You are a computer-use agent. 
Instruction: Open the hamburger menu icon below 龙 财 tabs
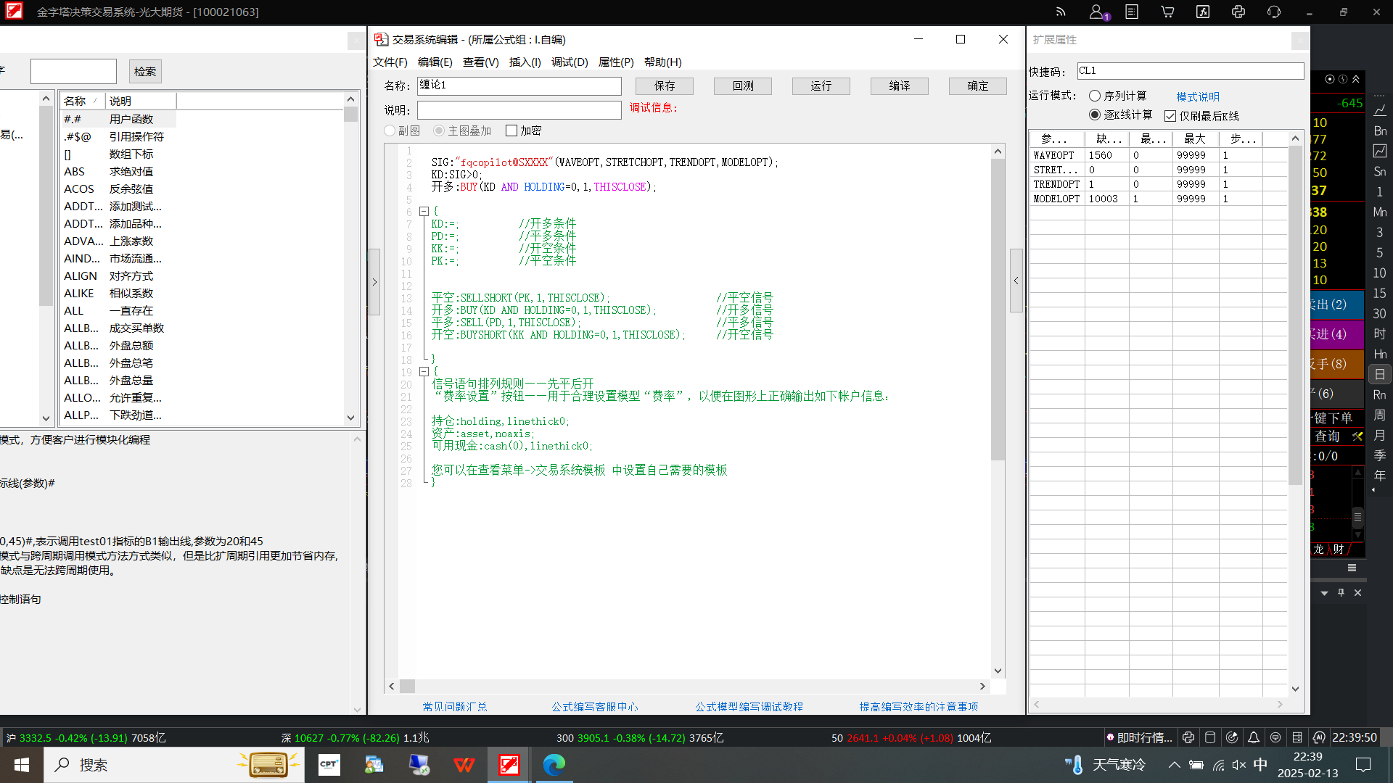pyautogui.click(x=1352, y=568)
